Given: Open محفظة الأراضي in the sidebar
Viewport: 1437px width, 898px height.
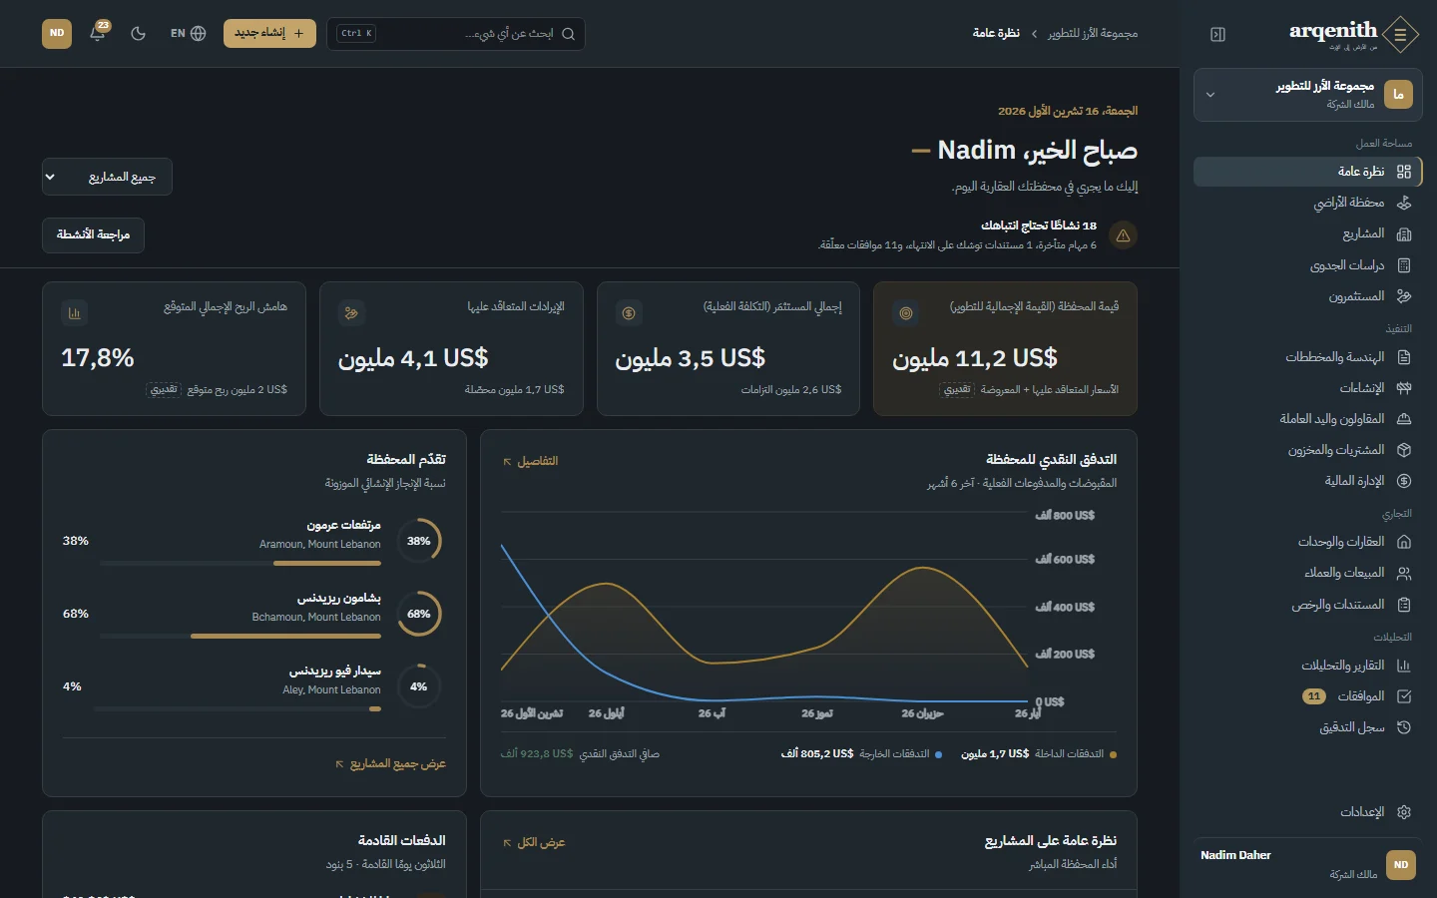Looking at the screenshot, I should click(x=1307, y=203).
